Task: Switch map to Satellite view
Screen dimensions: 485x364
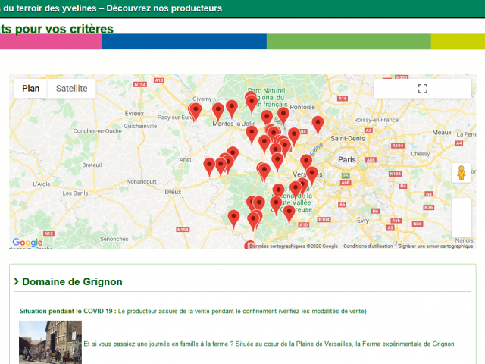Action: click(x=71, y=89)
